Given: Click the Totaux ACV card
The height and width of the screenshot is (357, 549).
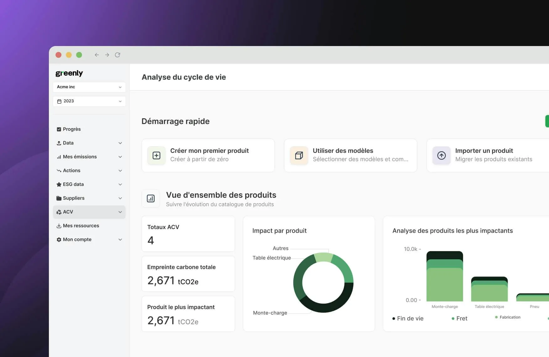Looking at the screenshot, I should 188,234.
